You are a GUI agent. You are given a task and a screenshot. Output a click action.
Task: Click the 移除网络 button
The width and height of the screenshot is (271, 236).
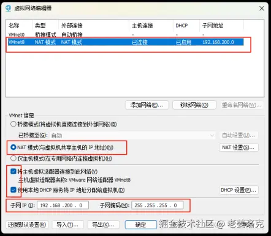194,105
